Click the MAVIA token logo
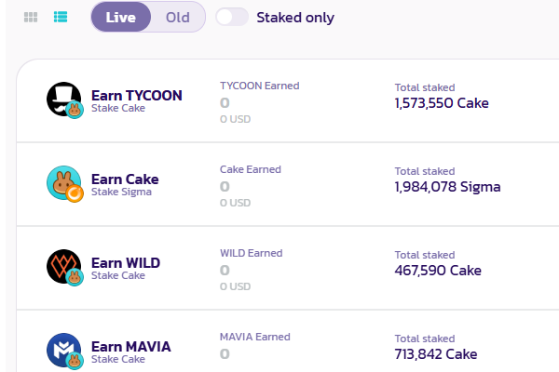Viewport: 559px width, 372px height. tap(63, 350)
